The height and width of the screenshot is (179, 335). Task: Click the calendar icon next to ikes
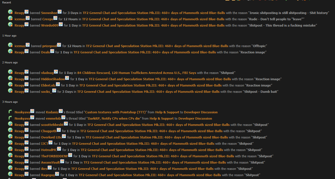point(50,168)
